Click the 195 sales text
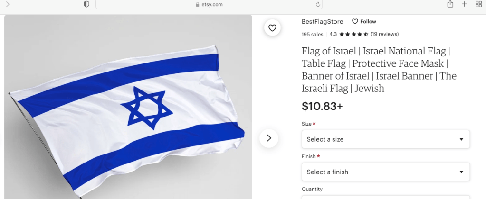 point(312,34)
